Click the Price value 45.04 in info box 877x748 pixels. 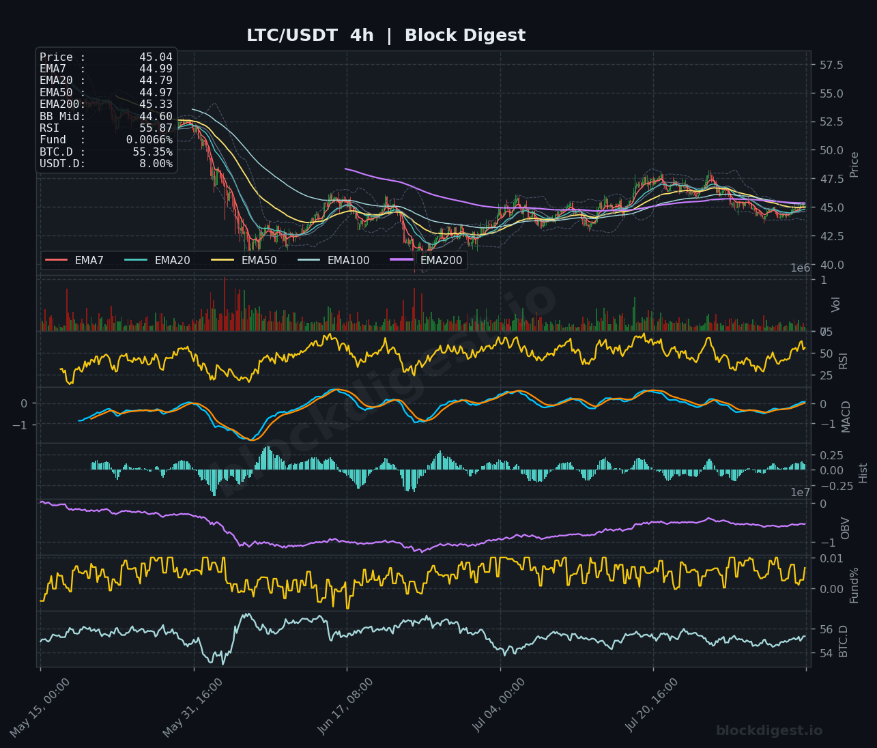click(x=156, y=57)
